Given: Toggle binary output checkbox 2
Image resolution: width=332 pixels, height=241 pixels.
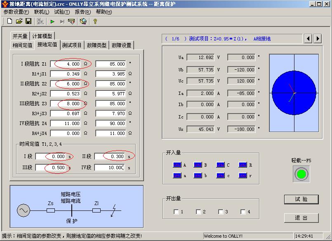Looking at the screenshot, I should point(199,212).
